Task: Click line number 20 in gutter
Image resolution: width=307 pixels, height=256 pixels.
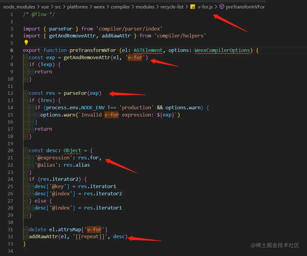Action: 10,150
